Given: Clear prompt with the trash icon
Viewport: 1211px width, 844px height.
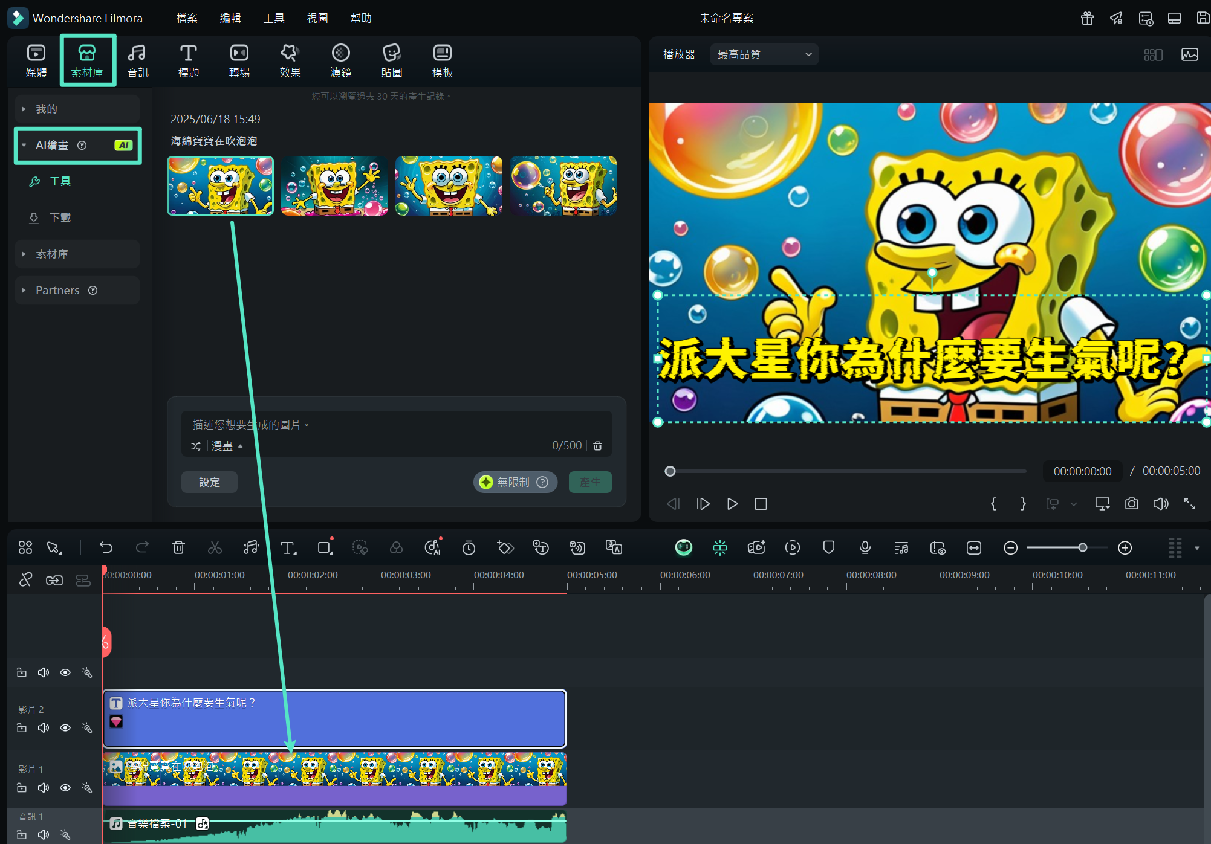Looking at the screenshot, I should pos(597,446).
